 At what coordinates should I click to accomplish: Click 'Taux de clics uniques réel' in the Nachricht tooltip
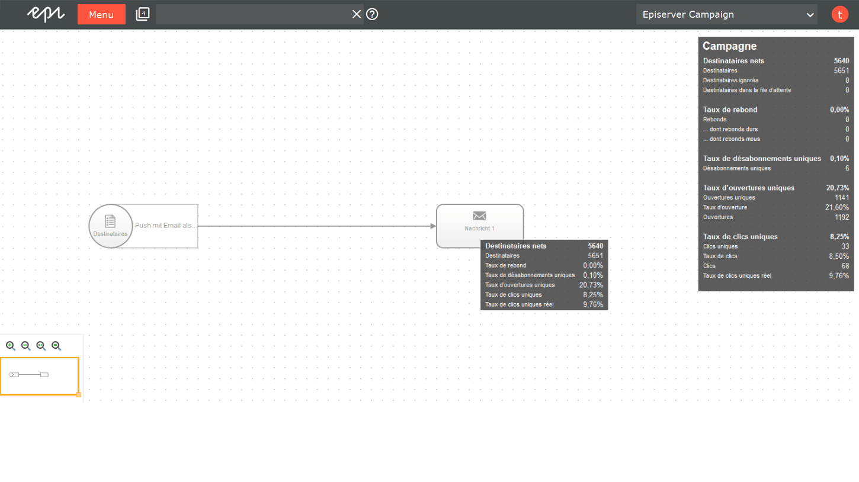click(x=519, y=304)
